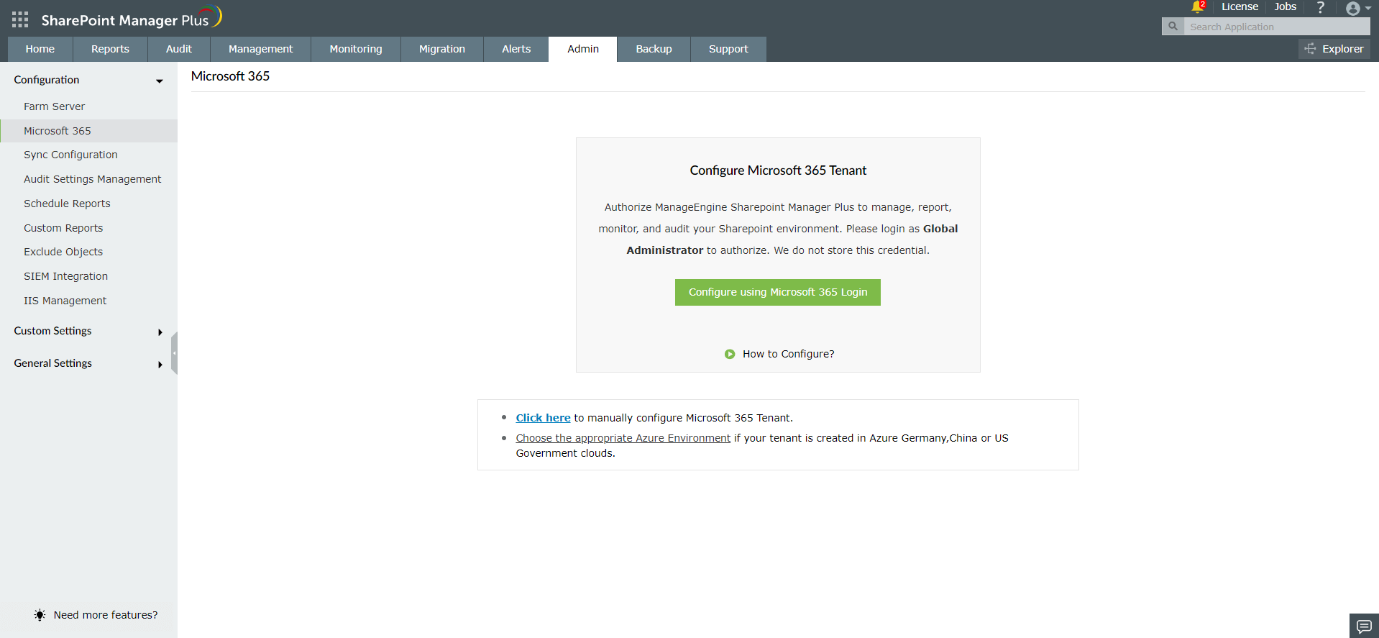Viewport: 1379px width, 638px height.
Task: Open Choose the appropriate Azure Environment link
Action: pos(623,438)
